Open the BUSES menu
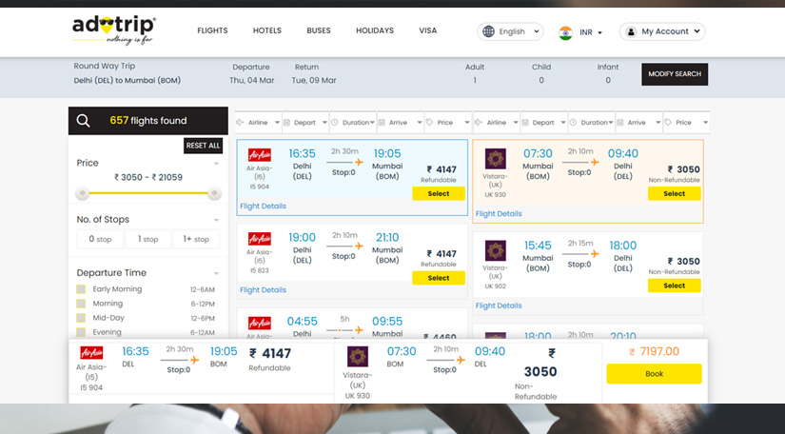Viewport: 785px width, 434px height. point(319,30)
